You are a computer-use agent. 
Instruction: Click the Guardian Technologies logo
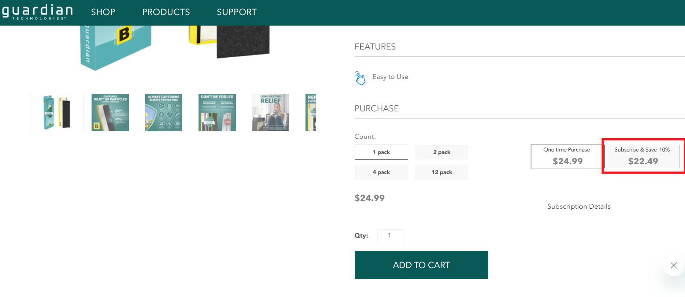point(37,12)
